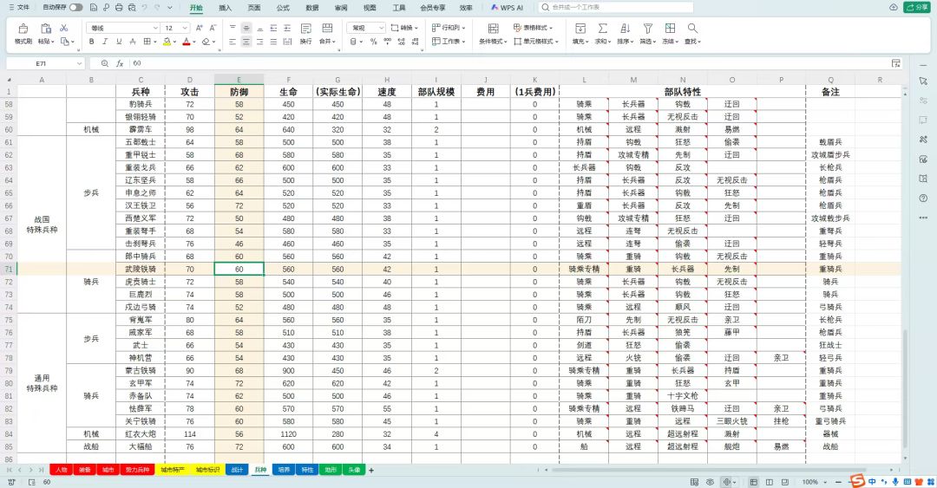The width and height of the screenshot is (937, 488).
Task: Select cell containing 武陵铁骑
Action: click(141, 270)
